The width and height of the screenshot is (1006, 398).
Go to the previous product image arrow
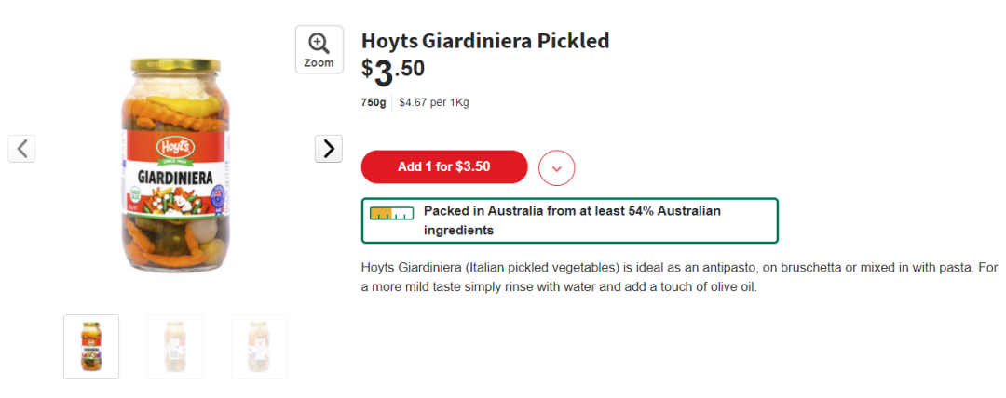click(21, 149)
